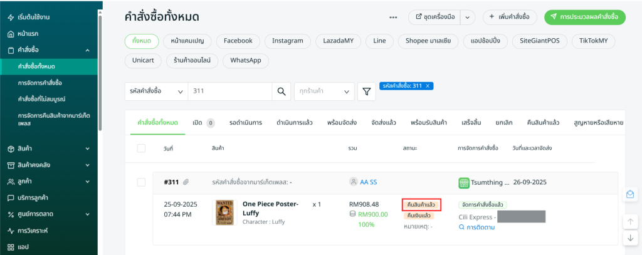Click the mail icon on right edge

click(x=630, y=195)
